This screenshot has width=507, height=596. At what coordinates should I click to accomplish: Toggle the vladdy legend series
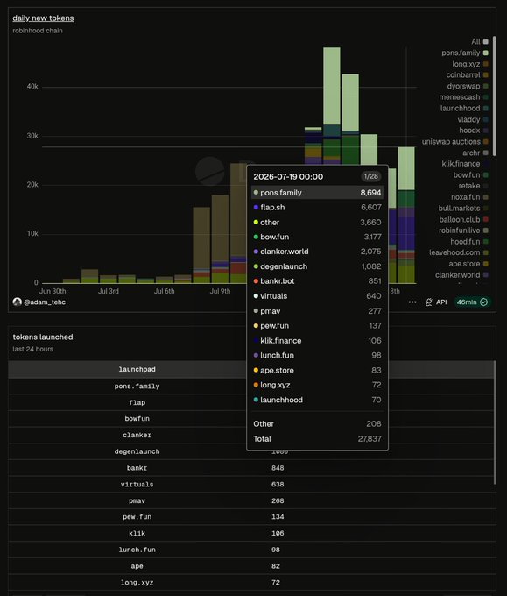click(x=473, y=119)
